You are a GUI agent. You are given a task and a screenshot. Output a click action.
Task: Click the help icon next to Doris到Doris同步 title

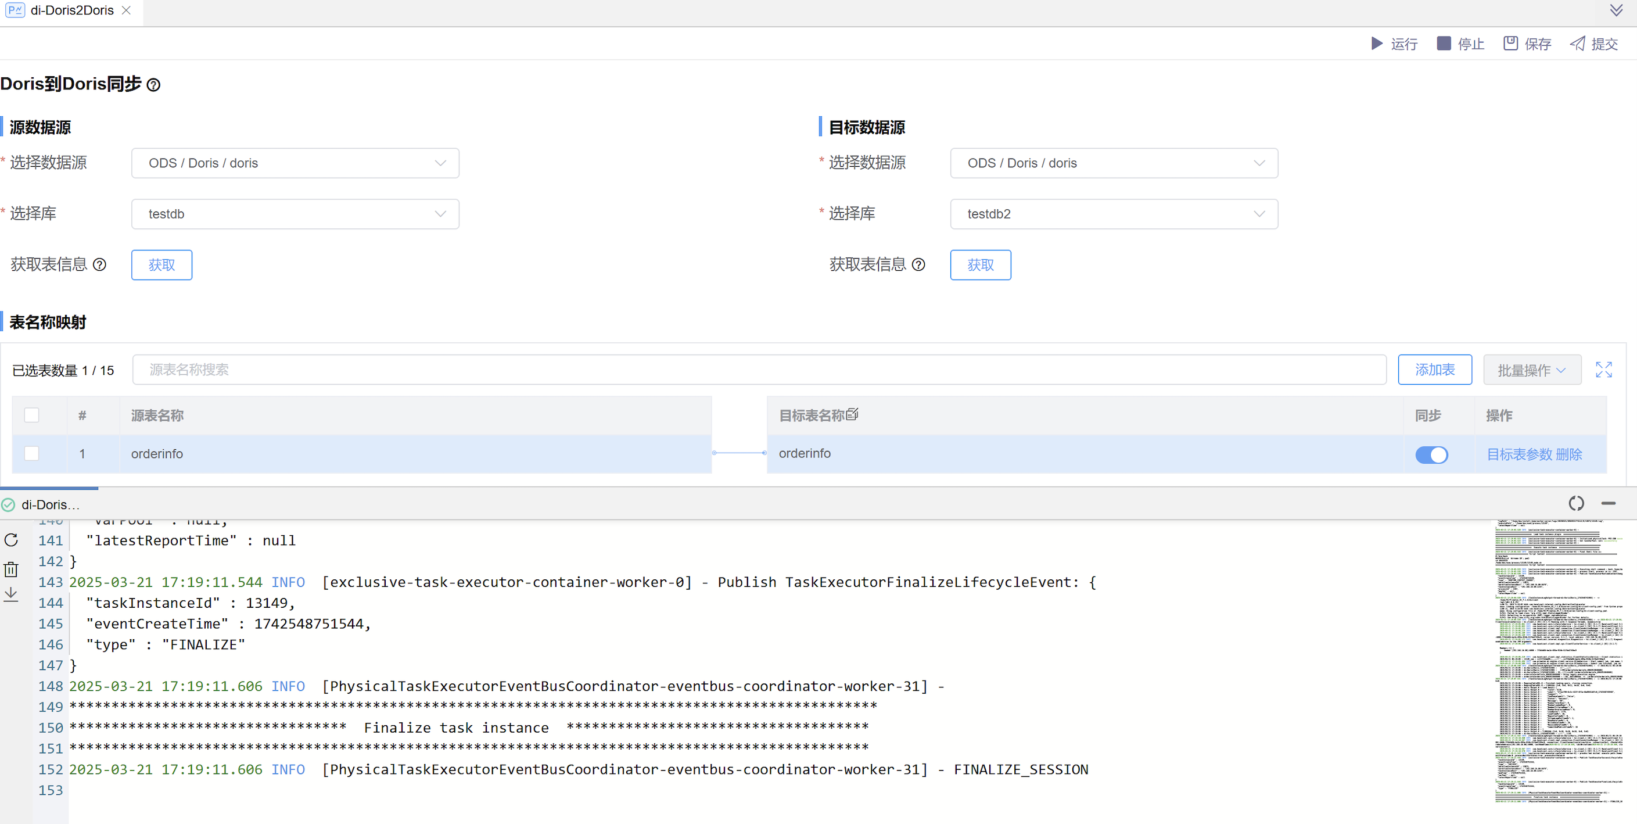[x=153, y=85]
